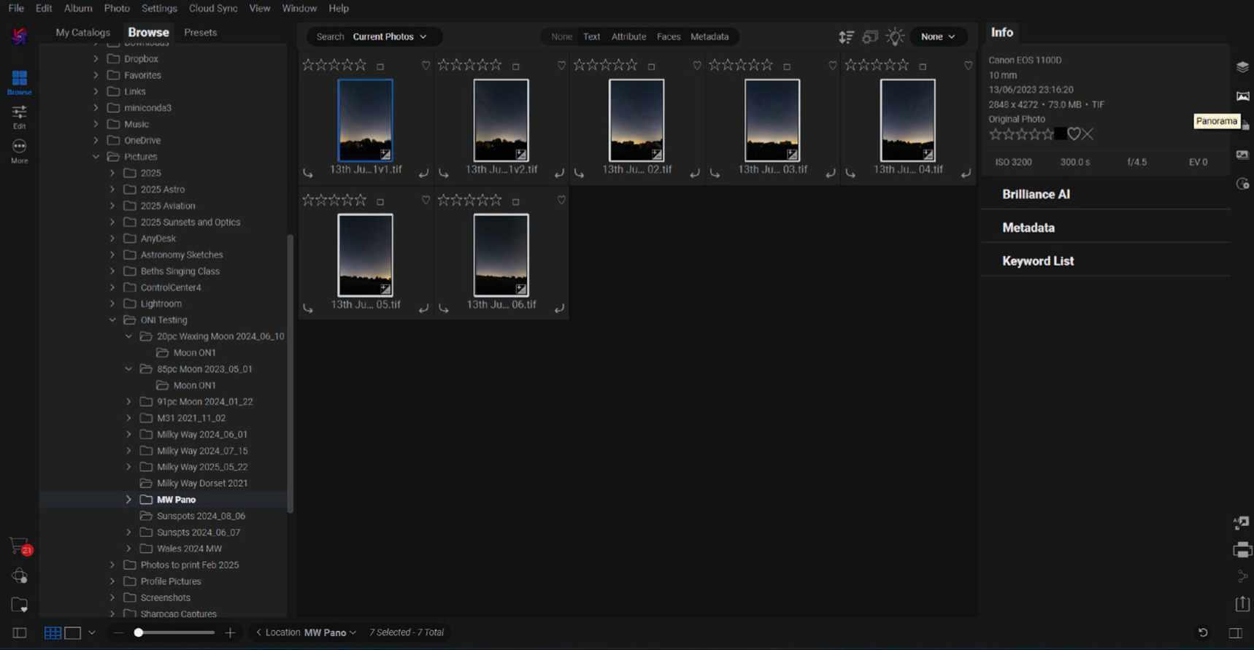Toggle the heart on 13th Ju...1v1.tif
Screen dimensions: 1254x650
pyautogui.click(x=426, y=66)
